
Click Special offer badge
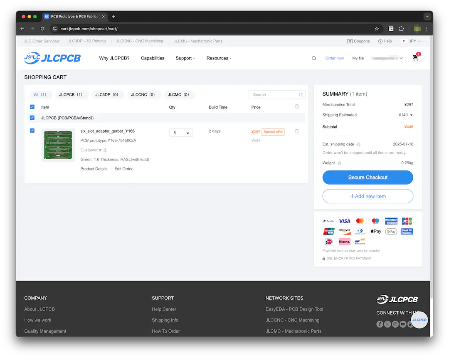[273, 132]
